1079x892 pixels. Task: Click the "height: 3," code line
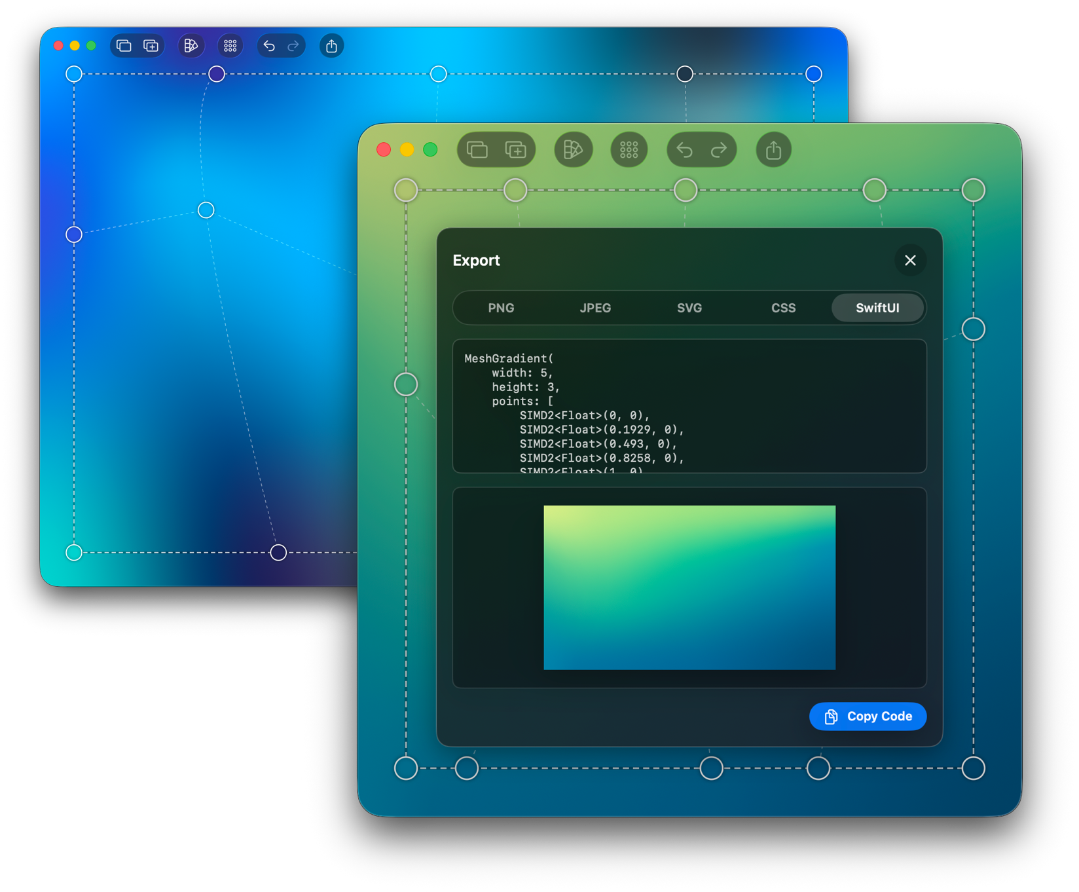point(526,387)
